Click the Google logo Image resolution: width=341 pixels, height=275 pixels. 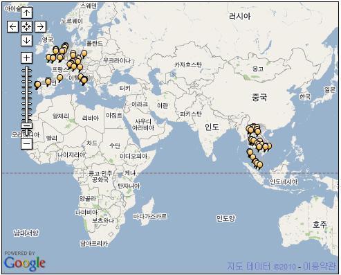click(x=24, y=263)
